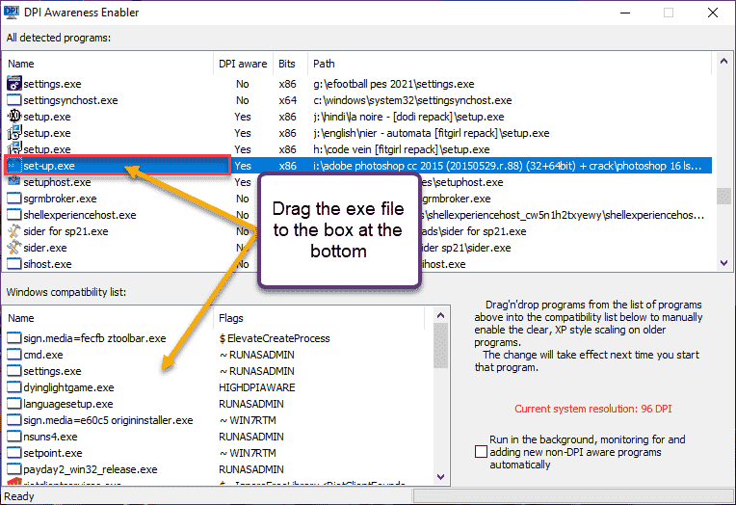Click the compatibility list scrollbar thumb

coord(440,345)
